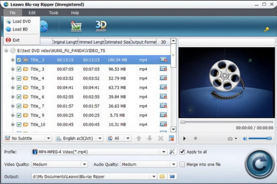Click the loaded disc icon in toolbar
Image resolution: width=277 pixels, height=184 pixels.
pyautogui.click(x=44, y=26)
